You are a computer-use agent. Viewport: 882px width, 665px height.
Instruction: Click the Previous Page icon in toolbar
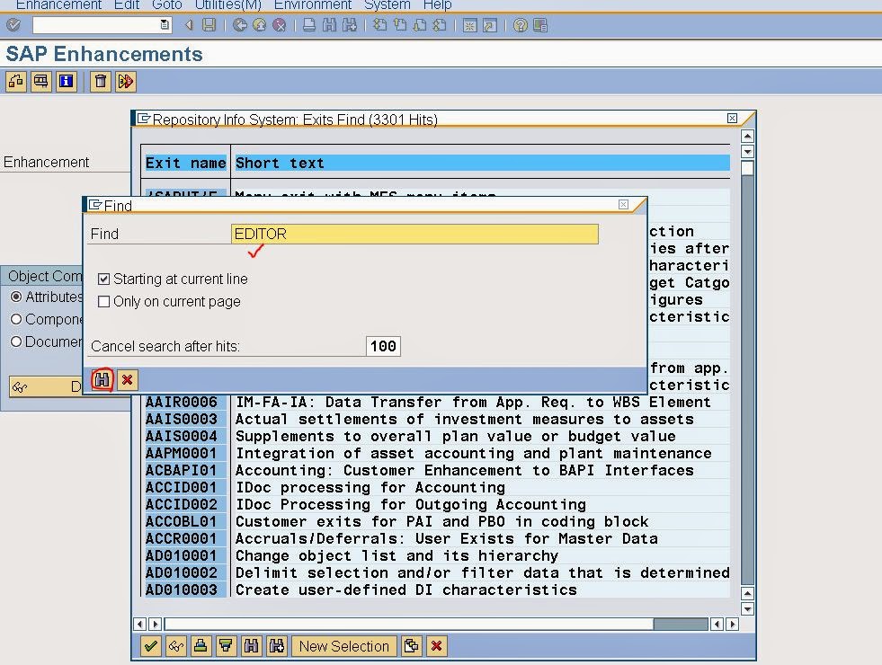[x=400, y=25]
